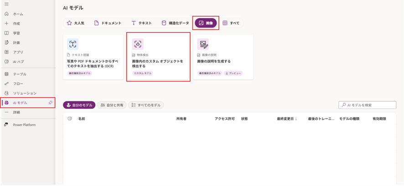Sort by 有効期限 column
The width and height of the screenshot is (404, 186).
379,119
